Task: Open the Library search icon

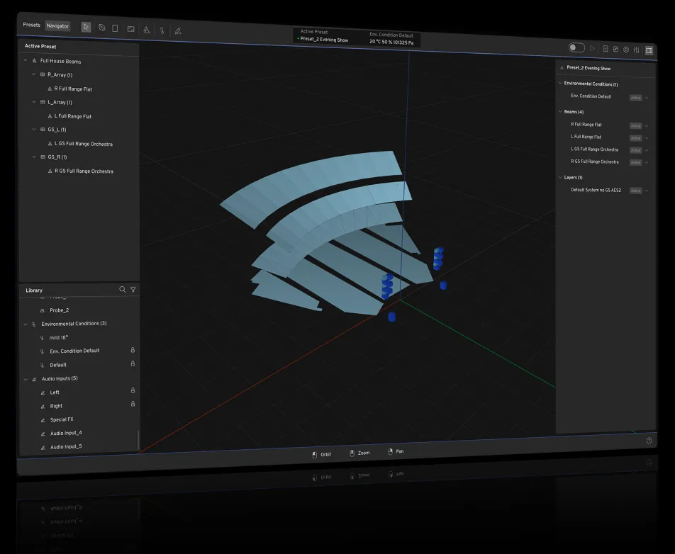Action: (x=123, y=289)
